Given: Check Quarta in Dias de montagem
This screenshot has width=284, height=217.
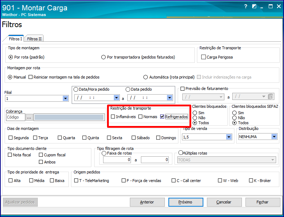Looking at the screenshot, I should click(x=60, y=138).
